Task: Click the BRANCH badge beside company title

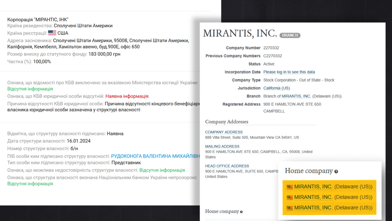Action: (290, 35)
